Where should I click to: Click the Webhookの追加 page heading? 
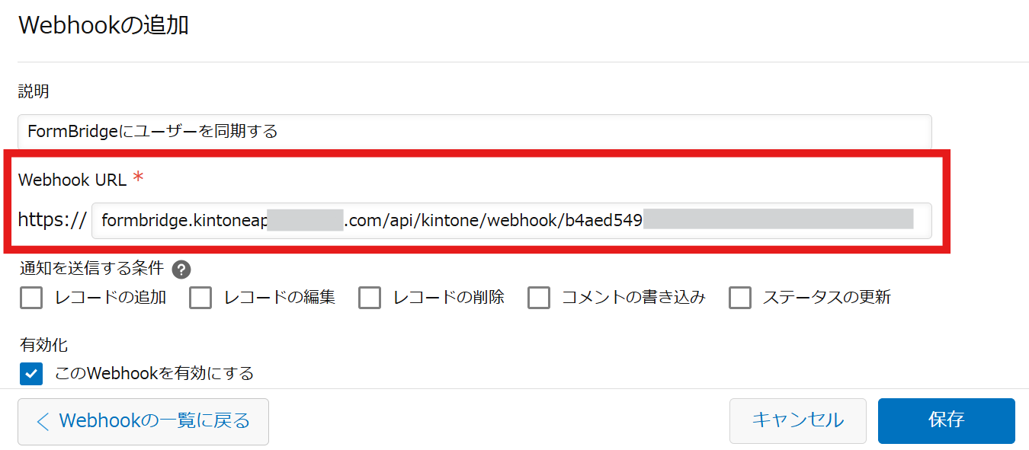104,25
